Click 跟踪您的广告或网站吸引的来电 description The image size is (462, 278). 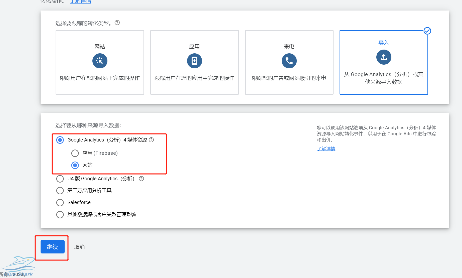289,78
